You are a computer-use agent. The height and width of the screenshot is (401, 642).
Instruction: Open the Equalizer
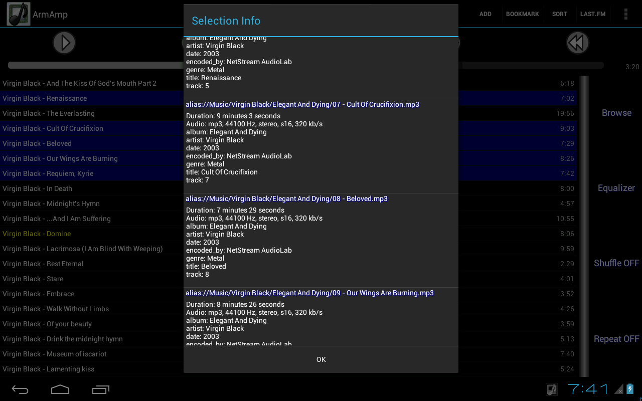point(616,188)
